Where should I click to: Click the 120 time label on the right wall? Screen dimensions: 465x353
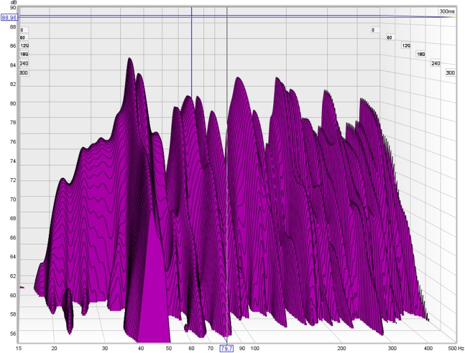[406, 46]
